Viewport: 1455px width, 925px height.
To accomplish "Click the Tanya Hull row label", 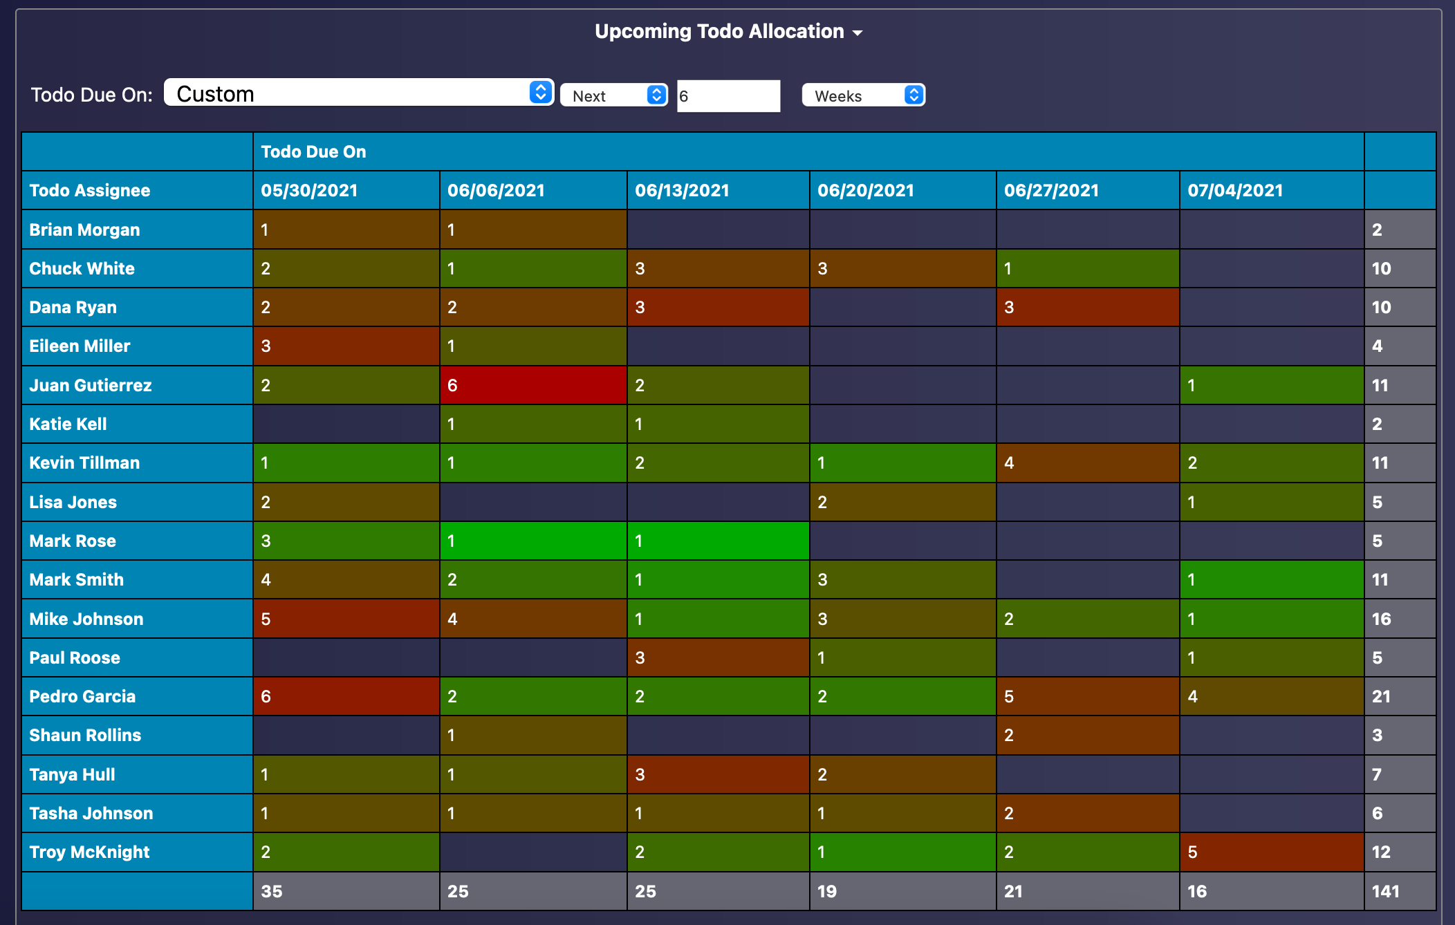I will [x=137, y=774].
